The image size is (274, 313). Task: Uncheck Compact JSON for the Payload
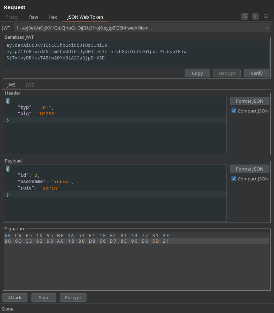tap(234, 179)
